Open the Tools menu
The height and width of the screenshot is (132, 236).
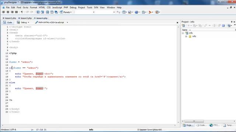click(x=89, y=7)
